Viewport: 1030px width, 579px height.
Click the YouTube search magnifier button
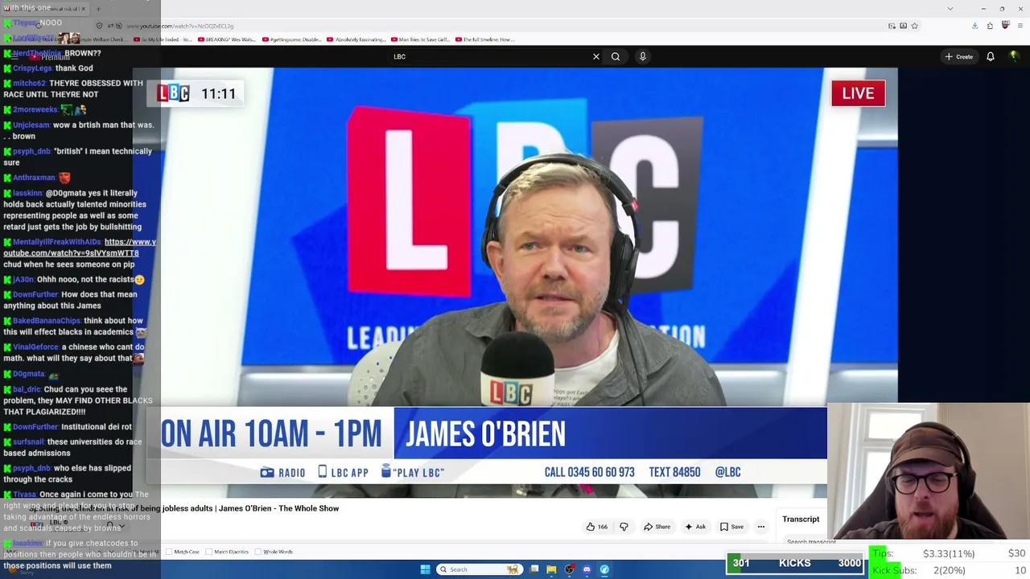click(616, 56)
